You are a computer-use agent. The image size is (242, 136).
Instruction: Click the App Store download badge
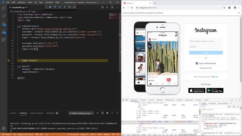pyautogui.click(x=197, y=90)
